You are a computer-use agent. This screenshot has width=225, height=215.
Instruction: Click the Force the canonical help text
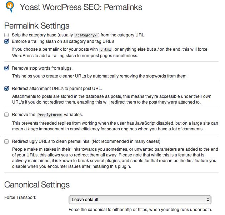pyautogui.click(x=140, y=210)
